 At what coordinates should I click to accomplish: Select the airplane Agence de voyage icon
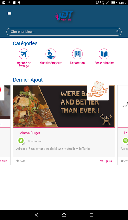(x=24, y=54)
